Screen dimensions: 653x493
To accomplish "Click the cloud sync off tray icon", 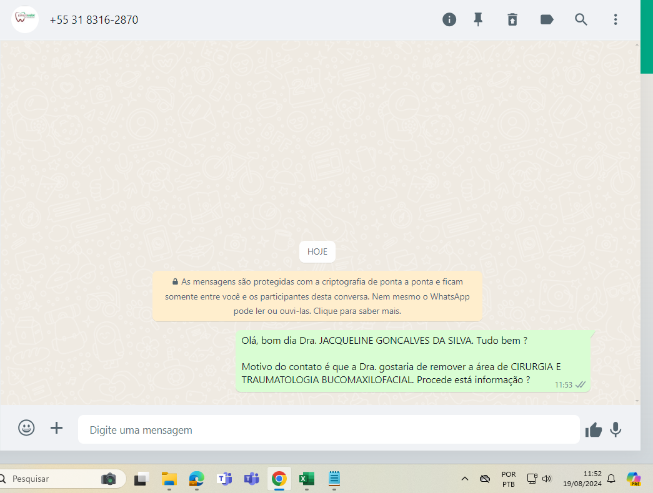I will click(x=485, y=479).
